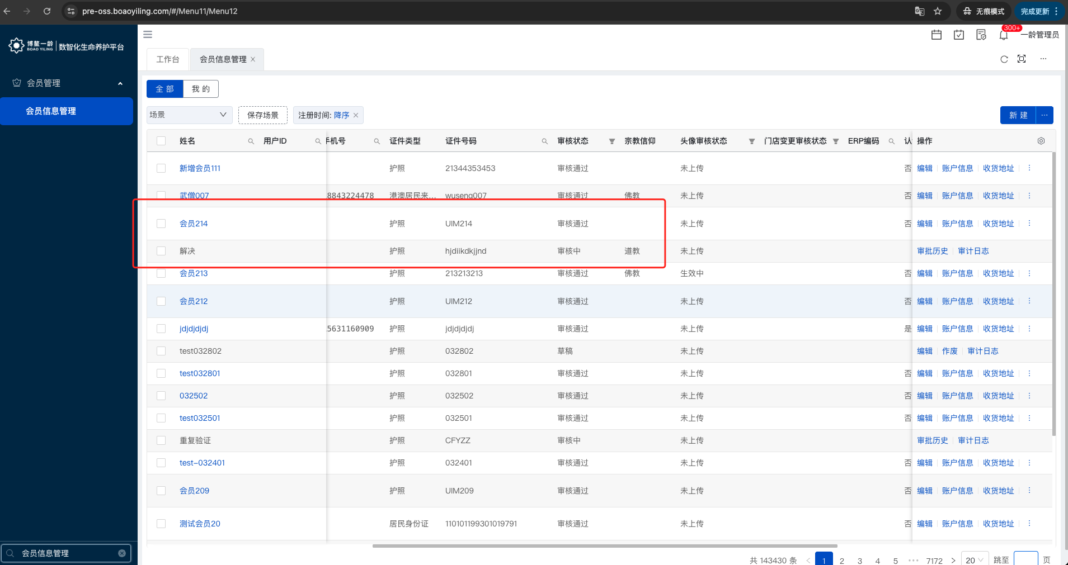Open 会员信息管理 sidebar menu item
This screenshot has height=565, width=1068.
tap(67, 111)
